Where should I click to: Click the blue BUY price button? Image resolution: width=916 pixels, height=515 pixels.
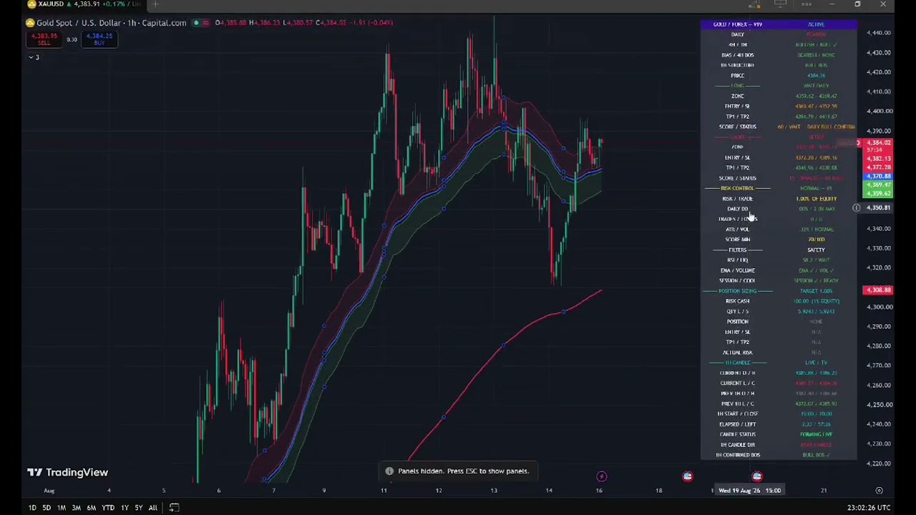[99, 39]
